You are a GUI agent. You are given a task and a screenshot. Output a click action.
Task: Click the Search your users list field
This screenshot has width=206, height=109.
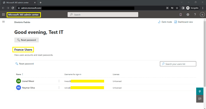(x=178, y=64)
